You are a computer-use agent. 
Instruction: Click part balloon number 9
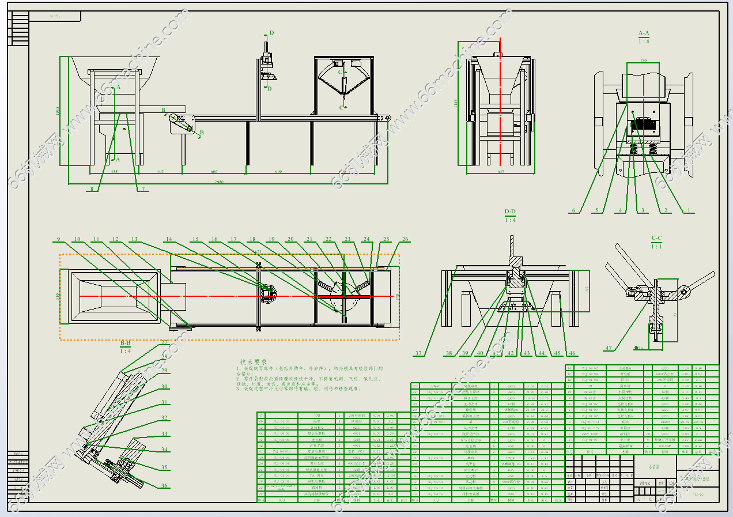coord(58,239)
